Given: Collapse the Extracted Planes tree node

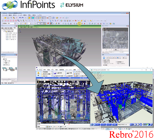Looking at the screenshot, I should tap(2, 30).
